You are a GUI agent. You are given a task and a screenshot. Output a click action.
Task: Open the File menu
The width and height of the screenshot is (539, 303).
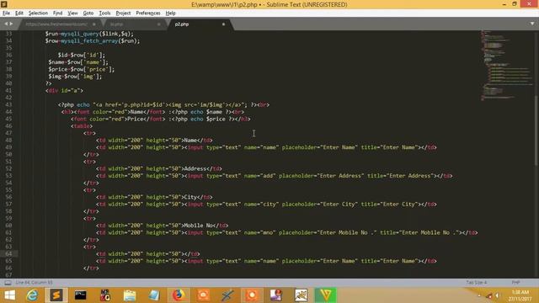(x=6, y=13)
